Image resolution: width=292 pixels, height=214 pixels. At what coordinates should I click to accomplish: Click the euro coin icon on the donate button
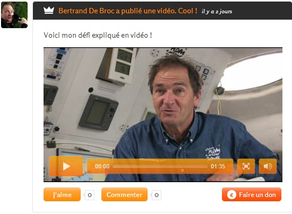231,195
